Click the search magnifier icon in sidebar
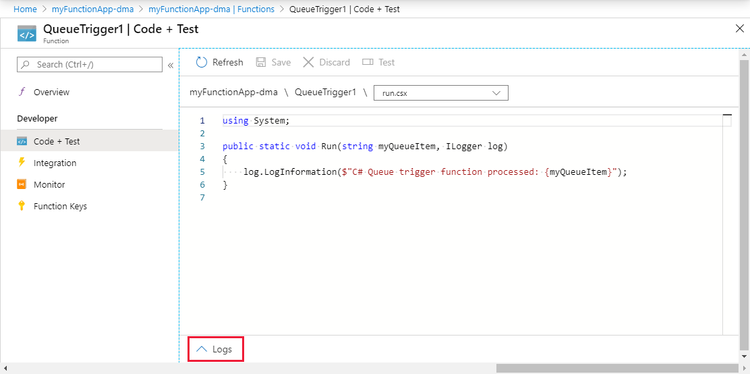This screenshot has width=750, height=374. (x=26, y=64)
